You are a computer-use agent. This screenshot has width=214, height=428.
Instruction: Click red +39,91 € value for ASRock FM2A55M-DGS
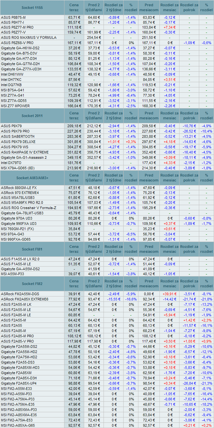click(x=169, y=294)
